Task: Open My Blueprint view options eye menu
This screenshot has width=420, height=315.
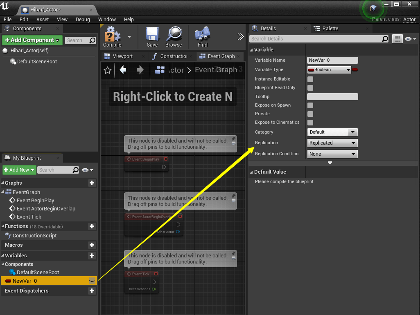Action: (x=88, y=170)
